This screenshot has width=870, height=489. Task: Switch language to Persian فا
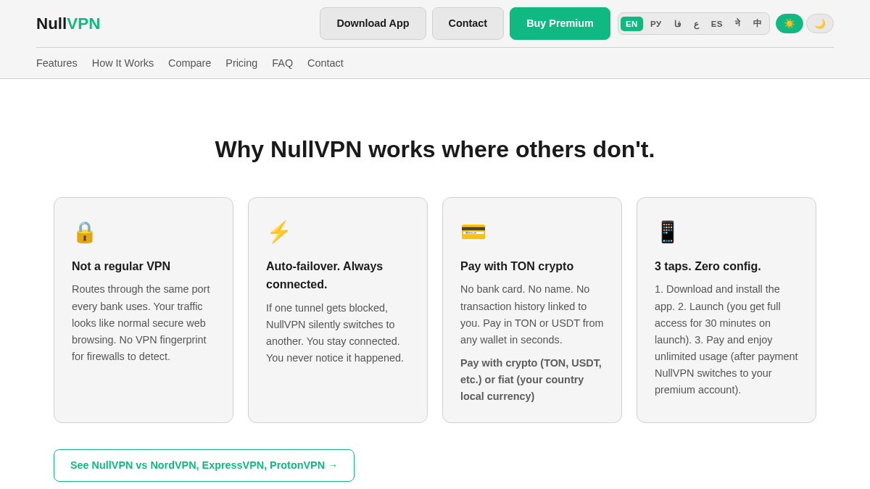(x=678, y=24)
